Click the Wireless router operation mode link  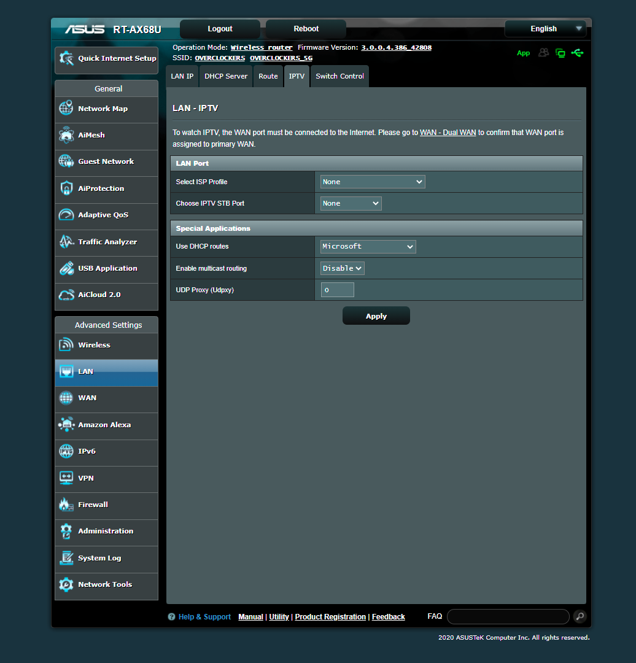coord(262,47)
